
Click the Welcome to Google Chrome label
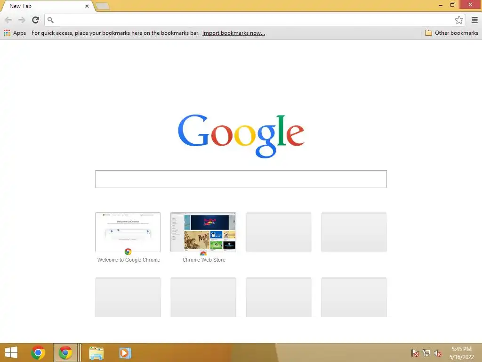coord(129,260)
